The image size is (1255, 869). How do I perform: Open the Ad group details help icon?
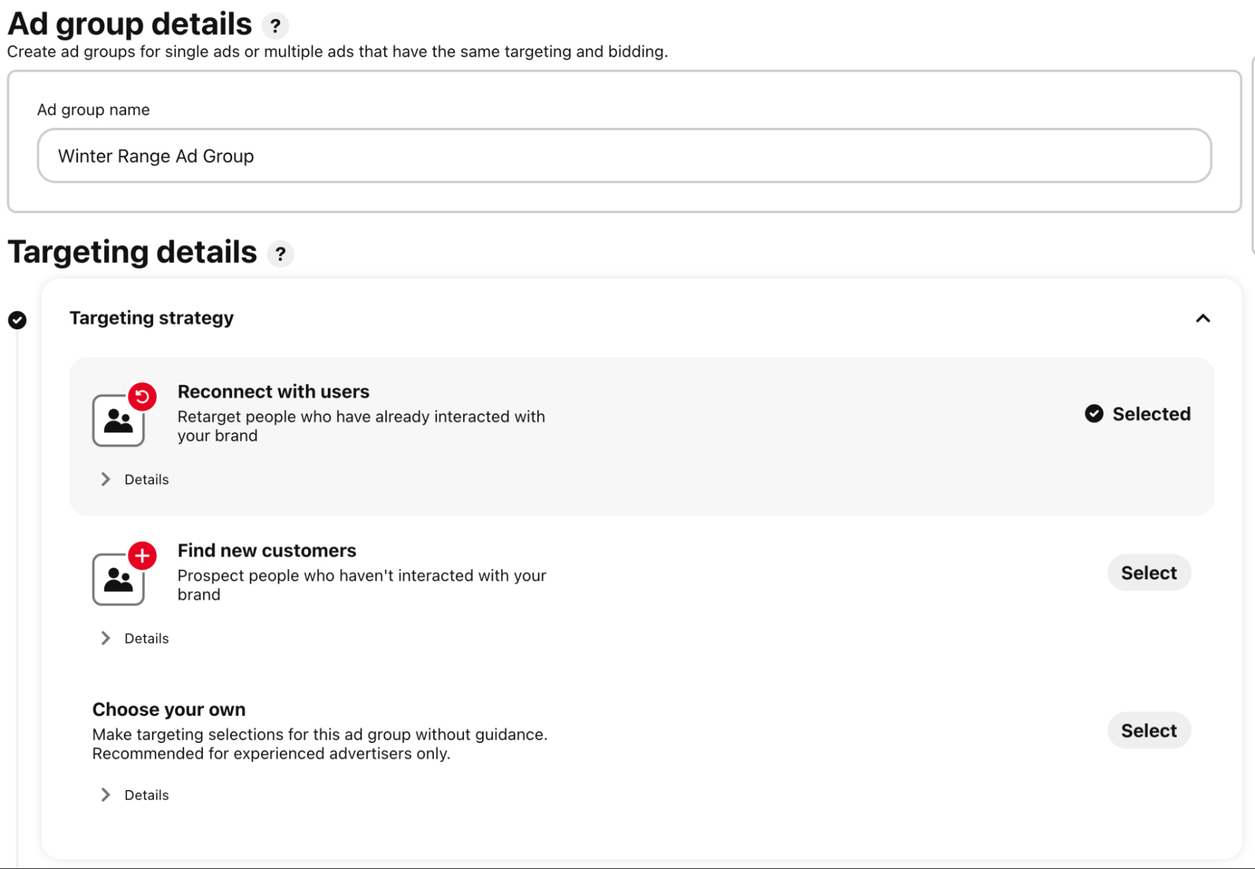click(275, 26)
